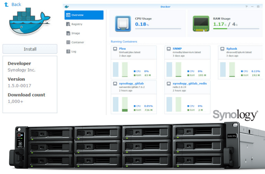The width and height of the screenshot is (265, 174).
Task: Open the Splunk container
Action: coord(231,48)
